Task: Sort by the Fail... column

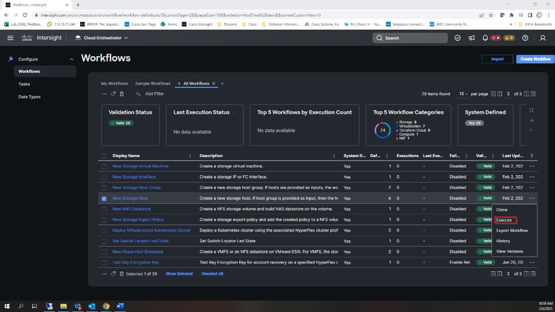Action: (x=467, y=155)
